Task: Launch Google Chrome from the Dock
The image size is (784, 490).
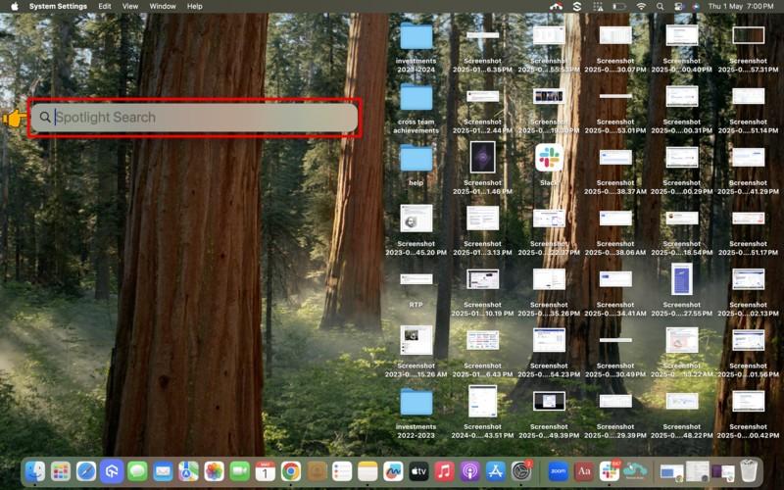Action: 290,471
